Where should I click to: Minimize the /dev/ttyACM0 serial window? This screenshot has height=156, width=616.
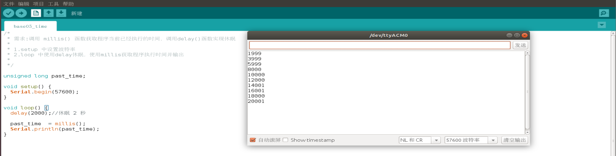coord(509,35)
